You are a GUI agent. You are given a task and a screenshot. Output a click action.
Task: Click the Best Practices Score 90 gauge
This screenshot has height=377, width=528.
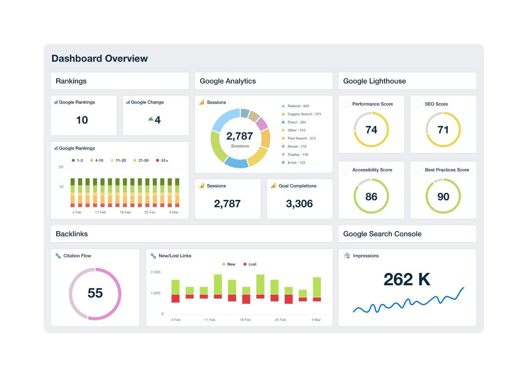pos(443,196)
